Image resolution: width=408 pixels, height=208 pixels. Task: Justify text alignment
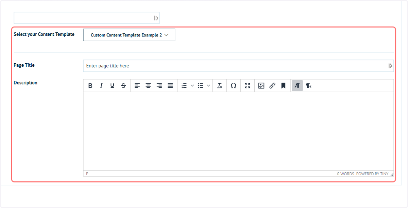tap(170, 86)
